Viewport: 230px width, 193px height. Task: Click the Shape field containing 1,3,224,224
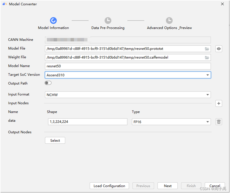pos(87,121)
